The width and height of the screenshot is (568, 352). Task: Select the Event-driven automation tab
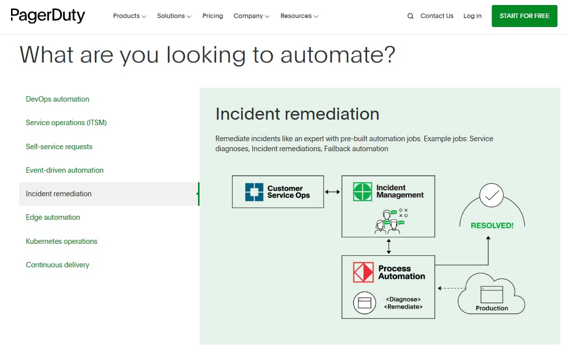(x=65, y=170)
